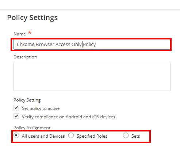The image size is (180, 149).
Task: Toggle Verify compliance on Android and iOS checkbox
Action: [x=16, y=116]
